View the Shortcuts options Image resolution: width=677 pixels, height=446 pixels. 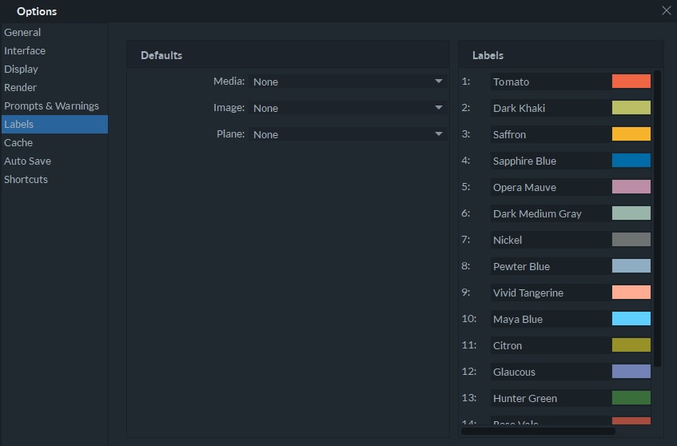[x=26, y=180]
